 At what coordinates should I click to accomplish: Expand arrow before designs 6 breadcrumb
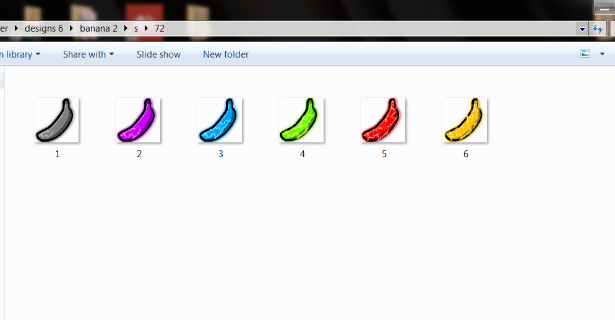(x=16, y=28)
